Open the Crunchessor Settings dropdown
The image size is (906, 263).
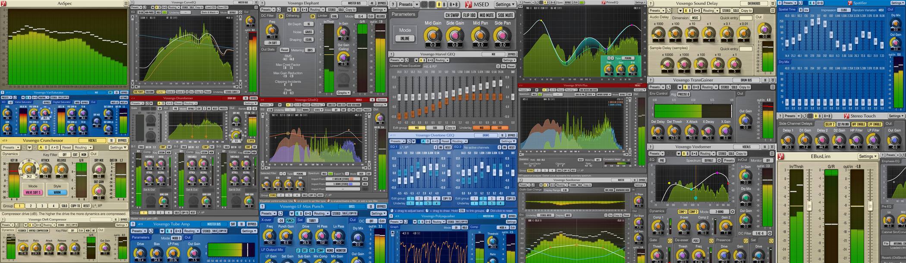tap(118, 147)
